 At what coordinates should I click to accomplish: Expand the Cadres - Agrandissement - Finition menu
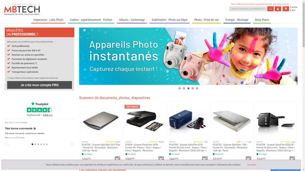[x=91, y=20]
